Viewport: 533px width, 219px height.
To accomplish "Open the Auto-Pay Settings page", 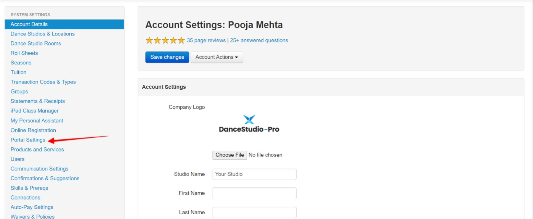I will click(32, 207).
